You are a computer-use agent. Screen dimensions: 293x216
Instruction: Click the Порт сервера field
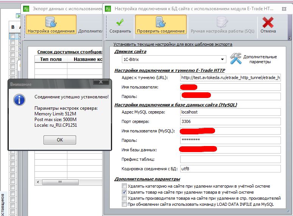point(231,121)
